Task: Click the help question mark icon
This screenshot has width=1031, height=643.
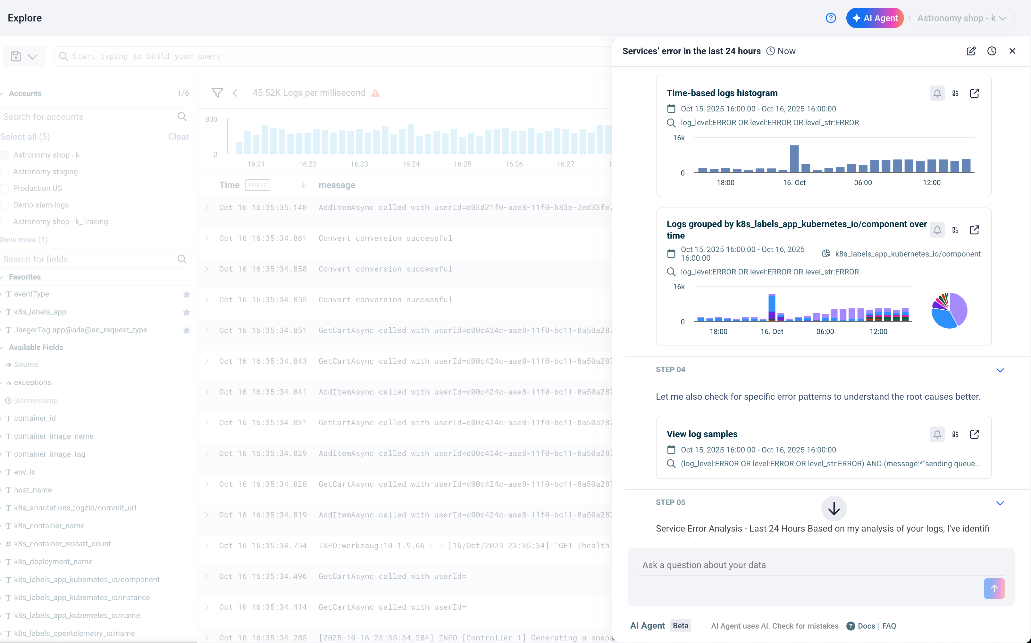Action: coord(831,18)
